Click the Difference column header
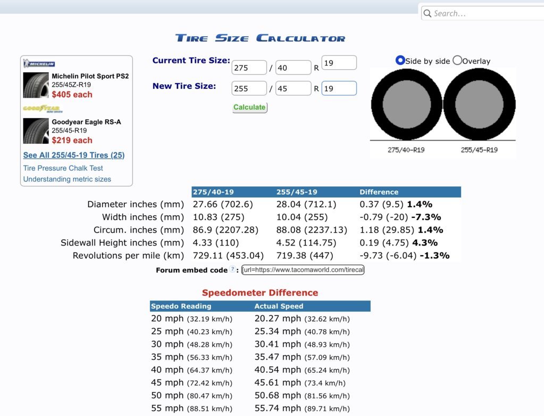The image size is (544, 416). (379, 192)
